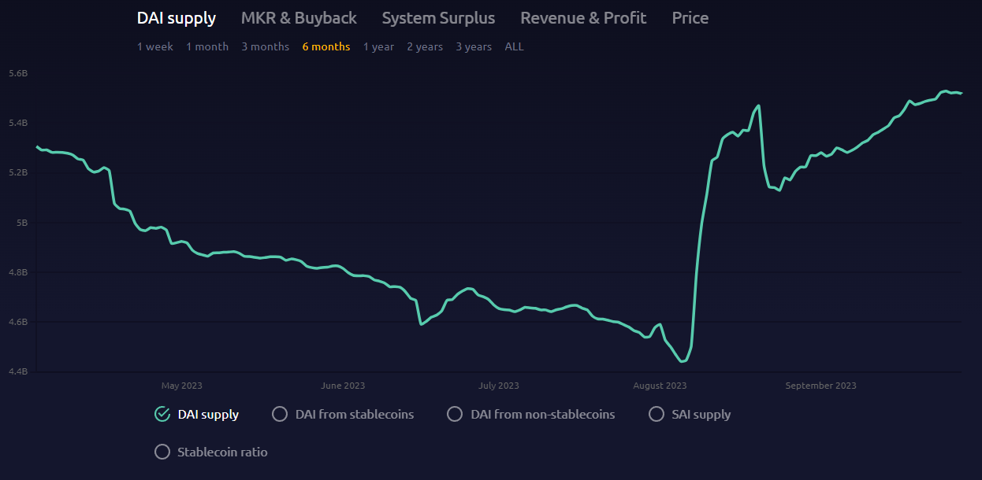Enable SAI supply series
The height and width of the screenshot is (480, 982).
point(657,414)
